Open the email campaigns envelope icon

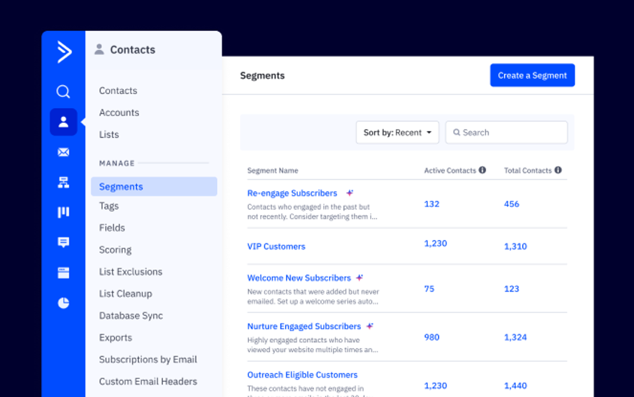[x=63, y=152]
